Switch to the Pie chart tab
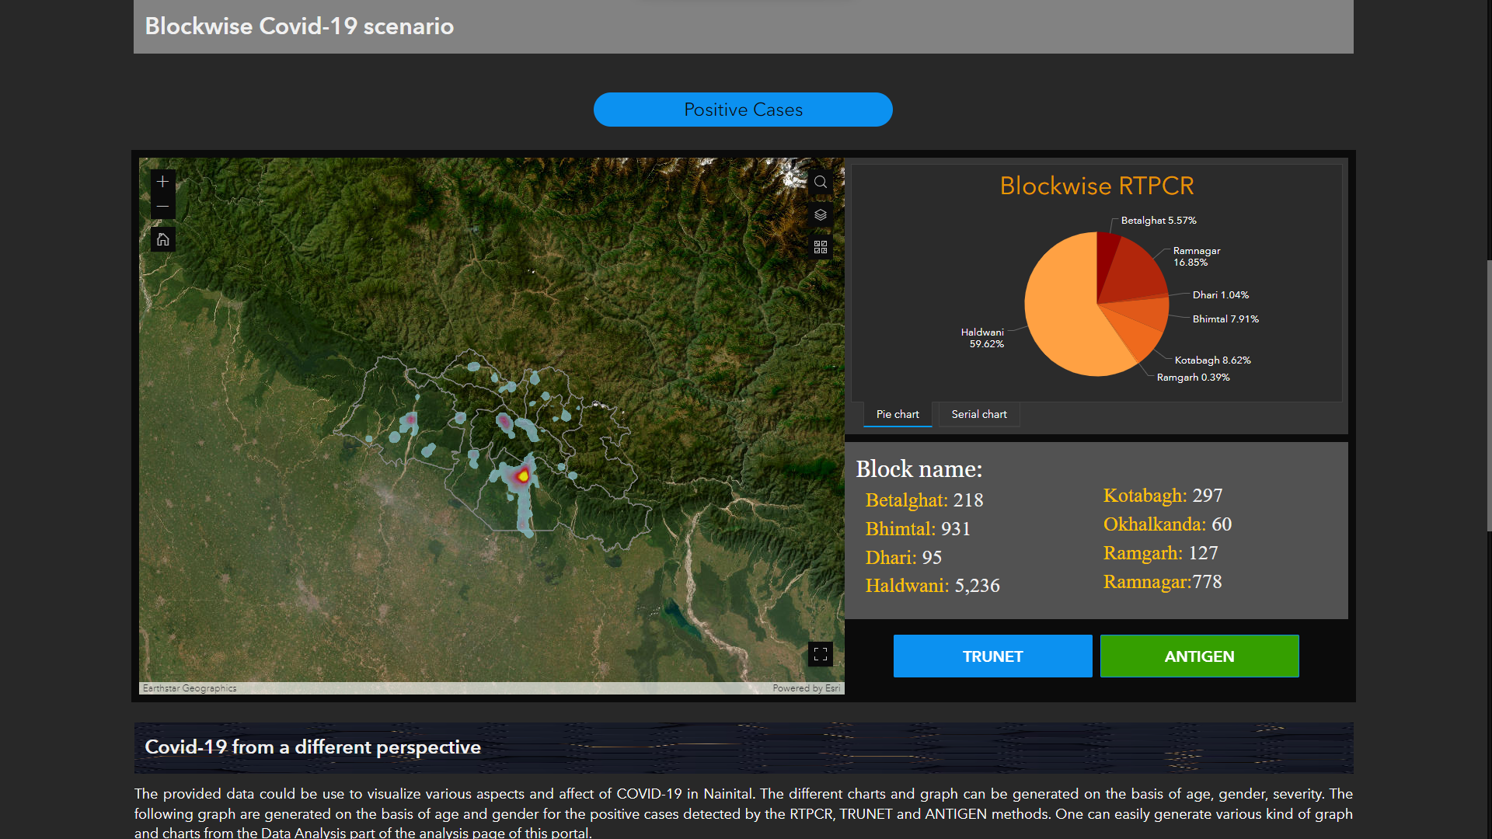1492x839 pixels. pos(898,414)
